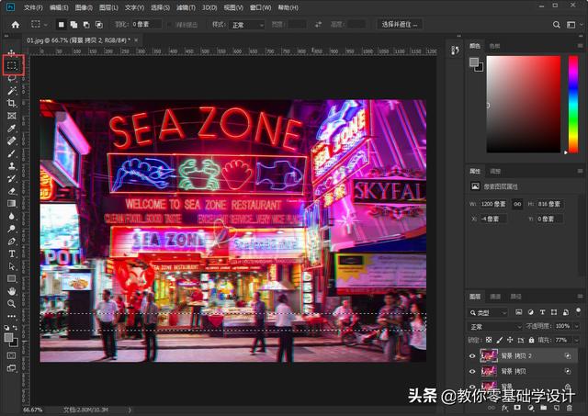
Task: Open the layer opacity slider arrow
Action: [x=577, y=326]
